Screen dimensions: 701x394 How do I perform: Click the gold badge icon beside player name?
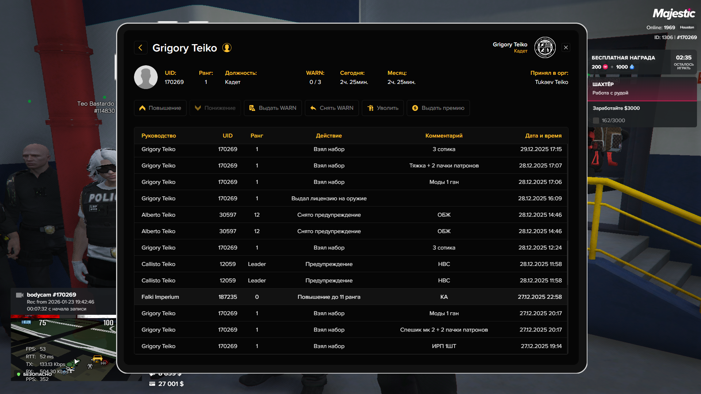(x=227, y=48)
